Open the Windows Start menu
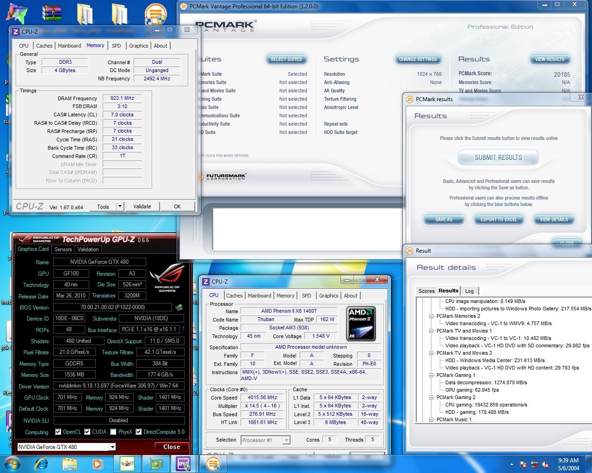 (12, 463)
